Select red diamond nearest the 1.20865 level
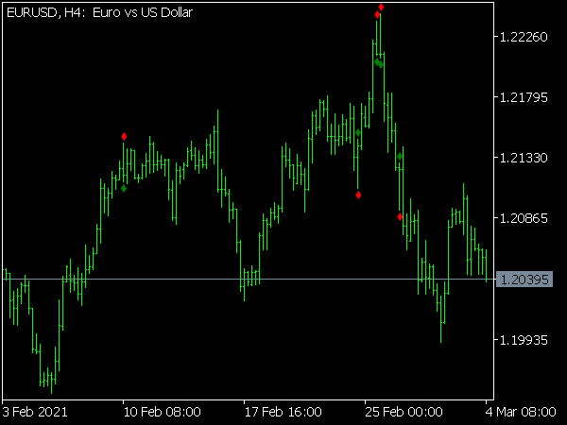This screenshot has height=425, width=567. click(x=400, y=217)
